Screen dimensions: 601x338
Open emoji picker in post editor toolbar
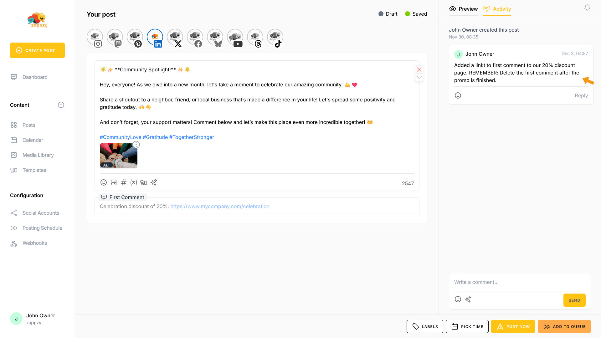click(x=104, y=182)
